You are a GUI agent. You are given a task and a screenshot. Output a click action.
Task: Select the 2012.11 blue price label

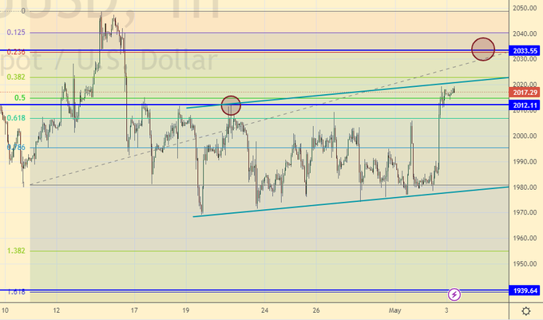pos(525,105)
